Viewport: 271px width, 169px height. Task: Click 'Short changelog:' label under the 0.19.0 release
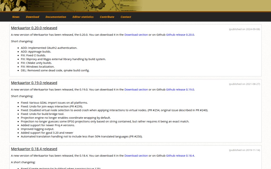(x=22, y=96)
